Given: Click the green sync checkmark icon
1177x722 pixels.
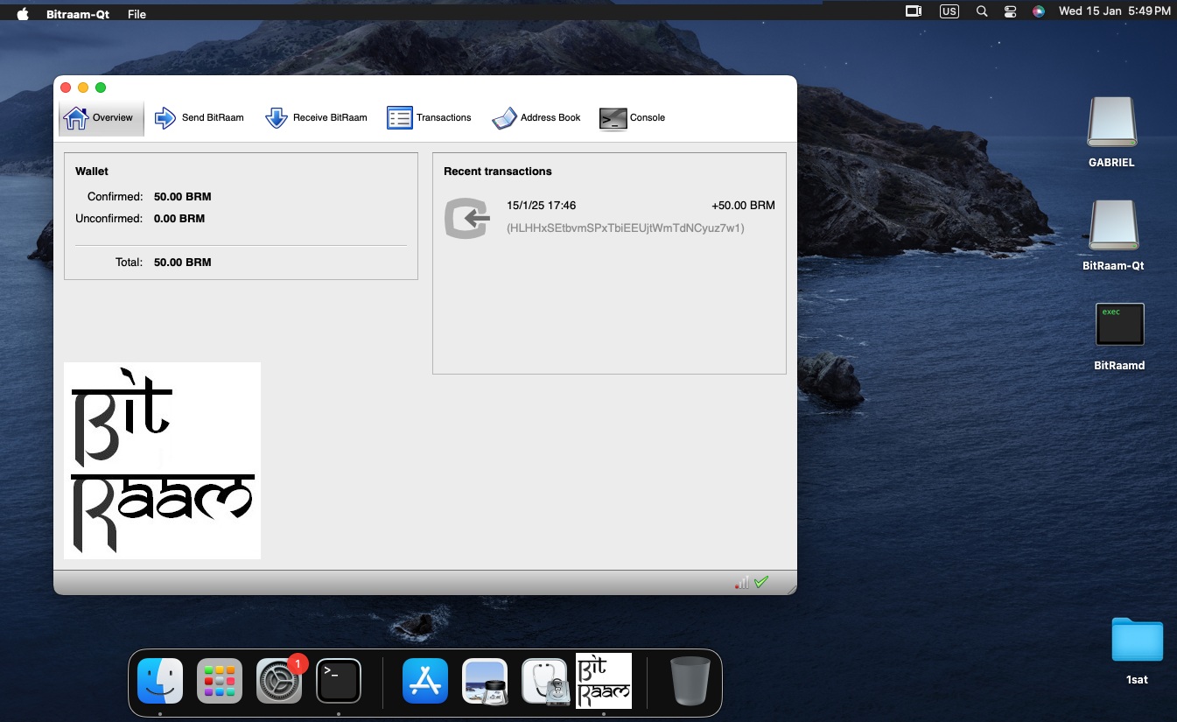Looking at the screenshot, I should point(761,582).
